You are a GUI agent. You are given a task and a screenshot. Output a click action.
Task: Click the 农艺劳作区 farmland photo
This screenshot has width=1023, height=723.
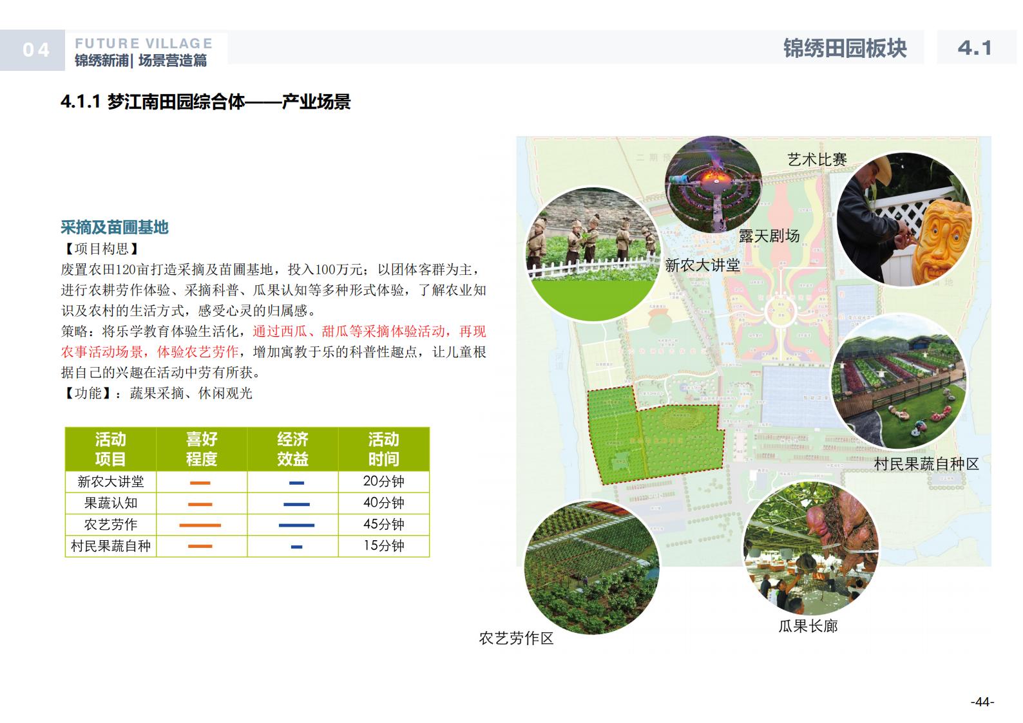point(592,566)
